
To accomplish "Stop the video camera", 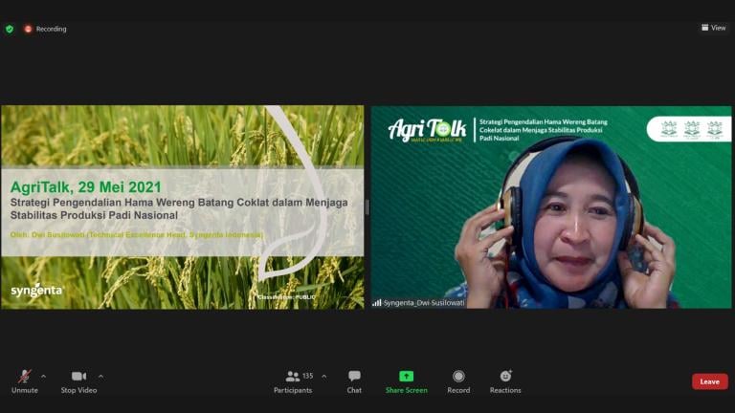I will coord(78,381).
